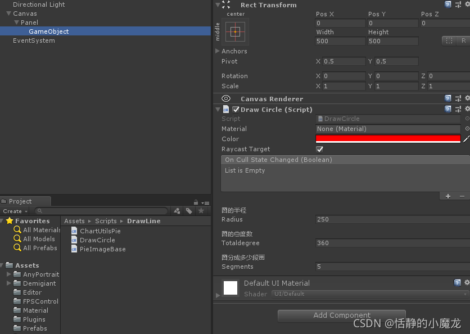The height and width of the screenshot is (334, 470).
Task: Click Totaldegree value field
Action: click(392, 243)
